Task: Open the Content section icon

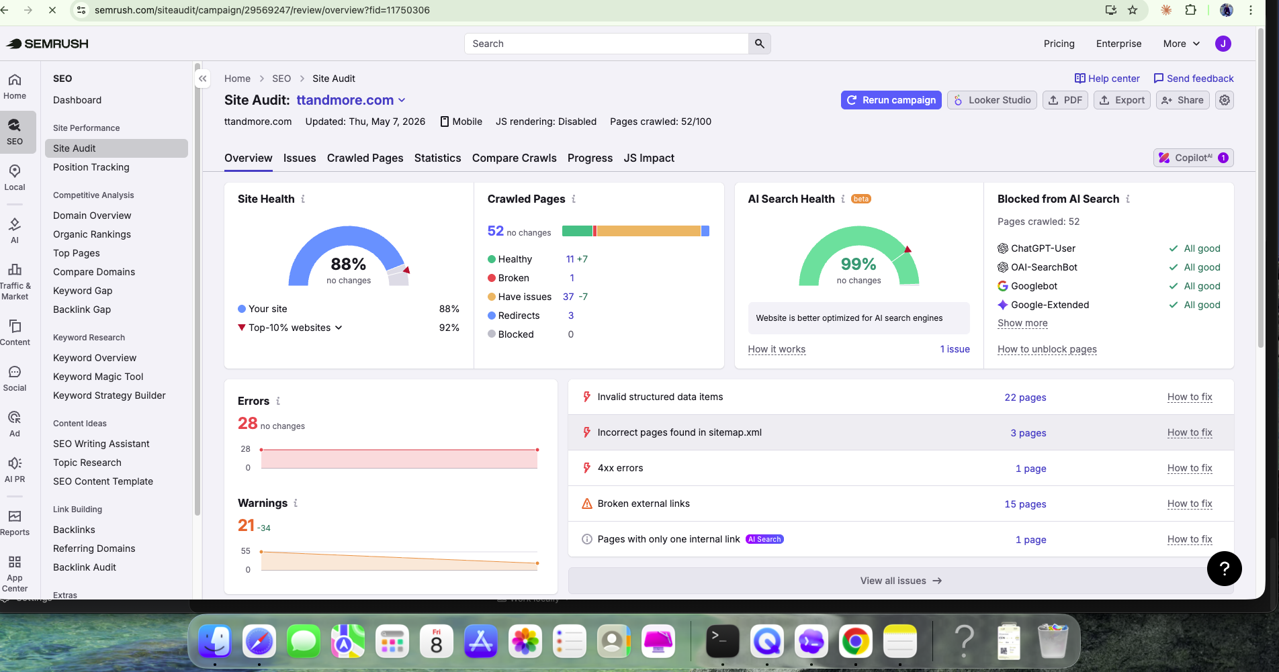Action: tap(15, 333)
